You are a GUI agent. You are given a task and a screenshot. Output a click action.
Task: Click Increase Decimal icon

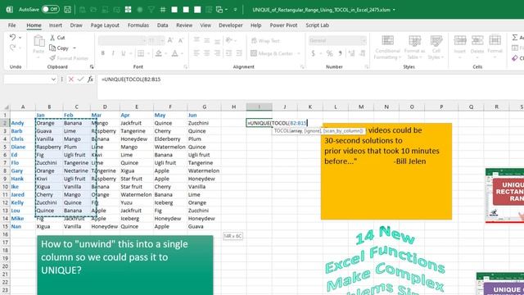(351, 53)
